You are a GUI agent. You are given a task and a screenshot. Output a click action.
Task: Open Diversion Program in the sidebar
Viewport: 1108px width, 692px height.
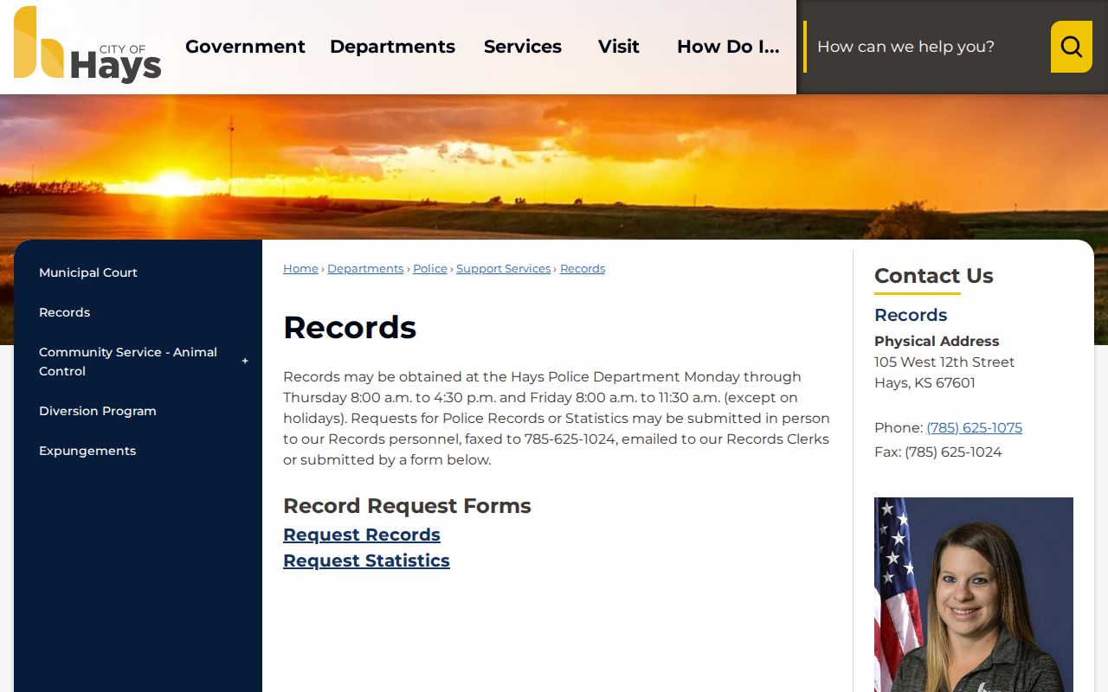(x=98, y=411)
